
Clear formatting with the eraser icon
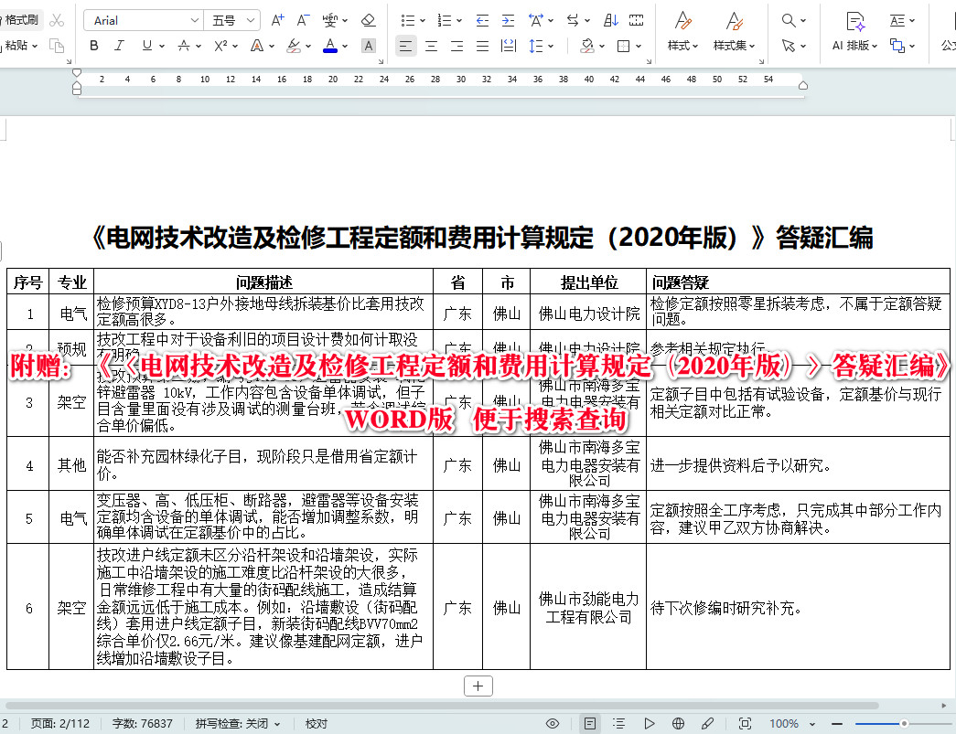point(368,20)
